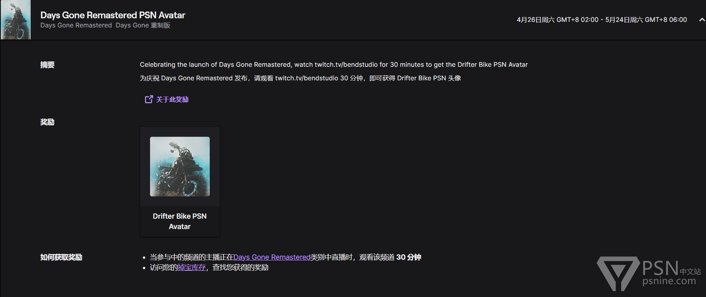Select the campaign thumbnail in header

[16, 19]
